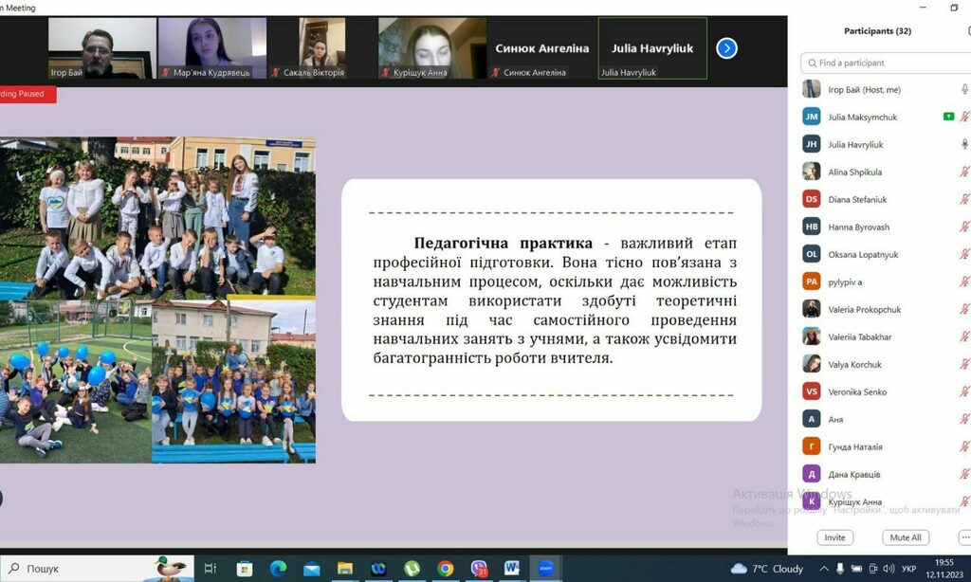Toggle muted microphone of Alina Shpikula
Viewport: 971px width, 582px height.
pyautogui.click(x=964, y=172)
